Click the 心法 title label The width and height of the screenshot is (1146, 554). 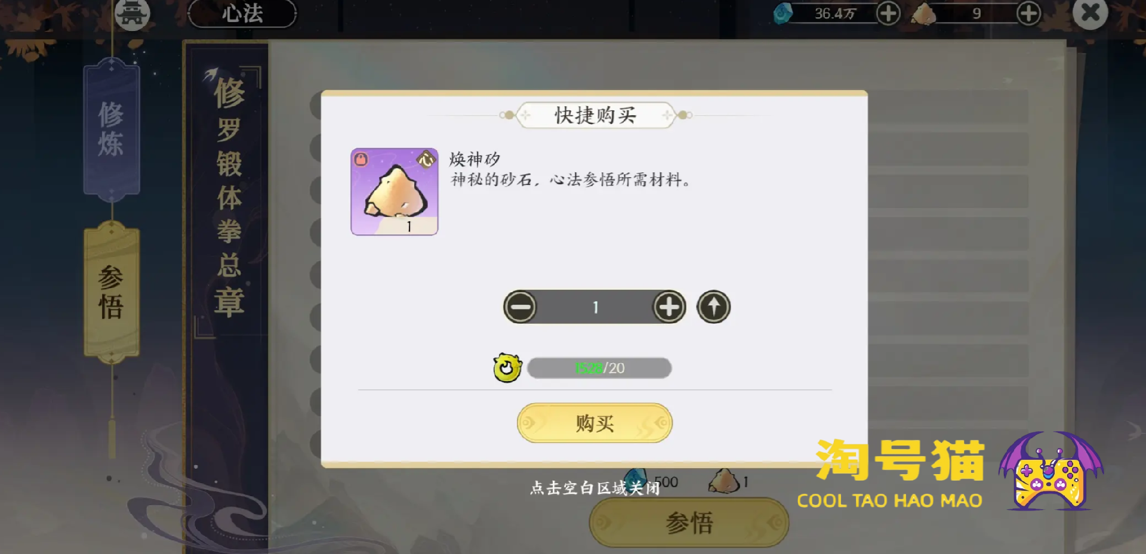[242, 13]
